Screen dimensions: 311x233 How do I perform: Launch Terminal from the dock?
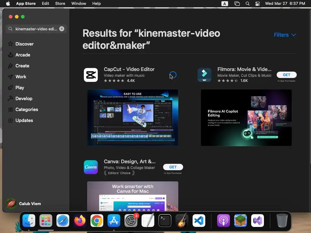point(165,221)
